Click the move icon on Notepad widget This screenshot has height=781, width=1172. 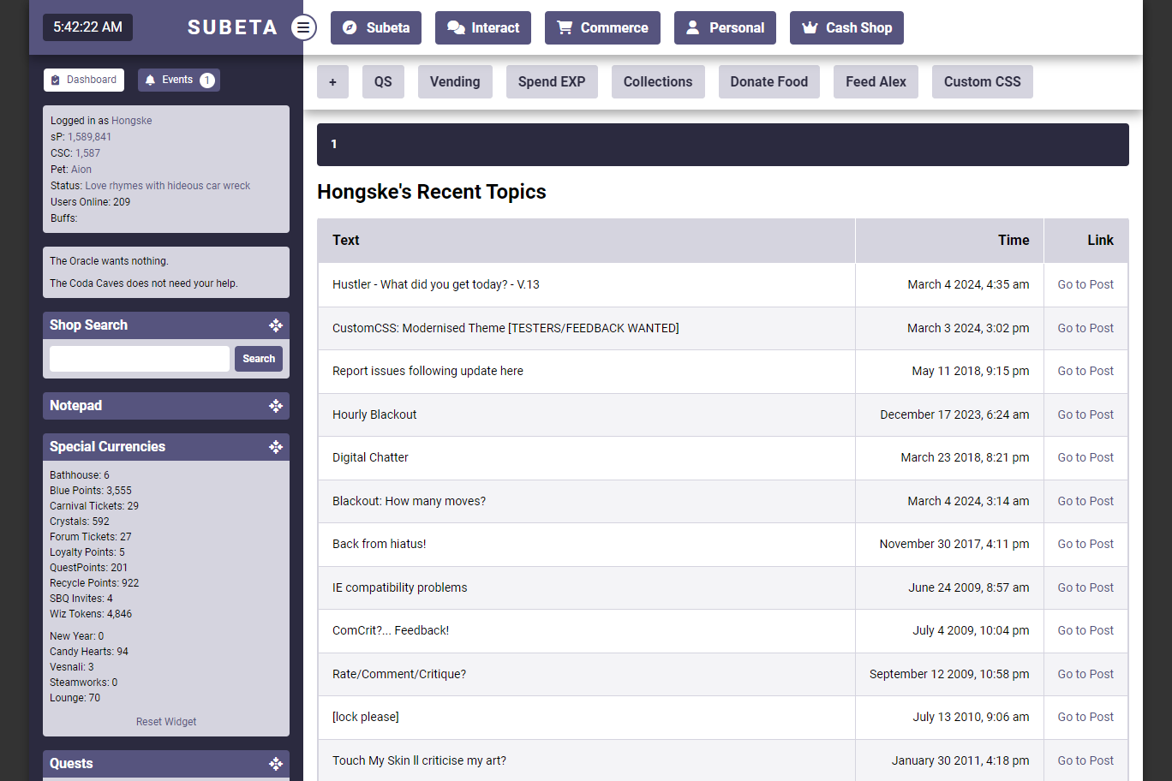point(276,406)
